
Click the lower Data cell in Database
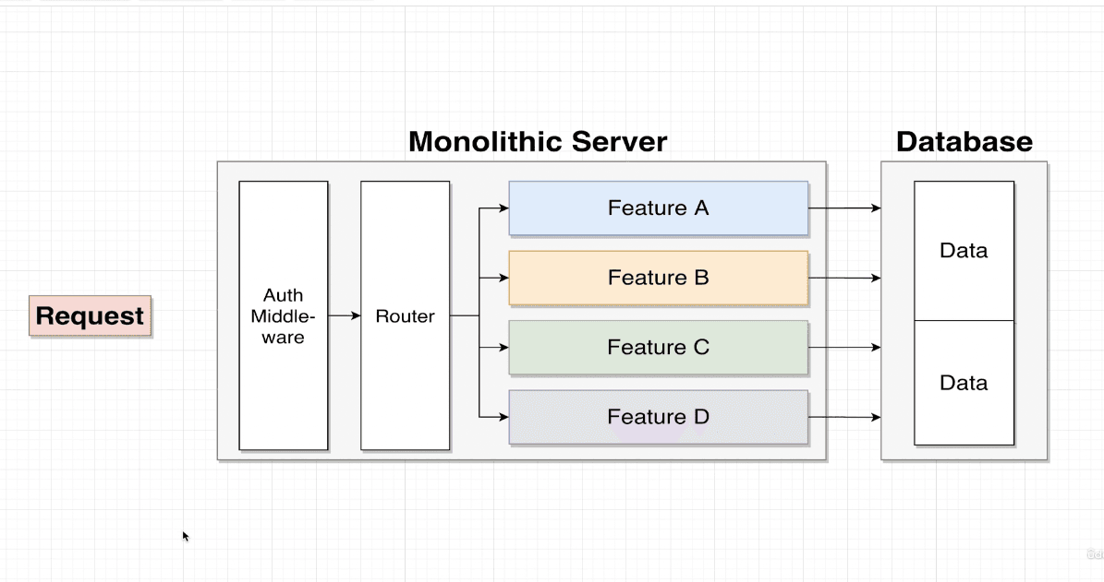pyautogui.click(x=964, y=383)
